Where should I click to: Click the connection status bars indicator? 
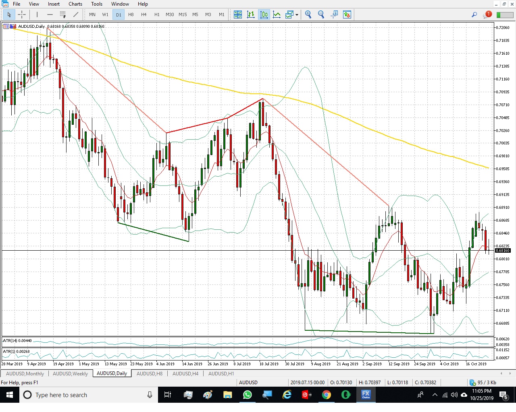point(505,15)
